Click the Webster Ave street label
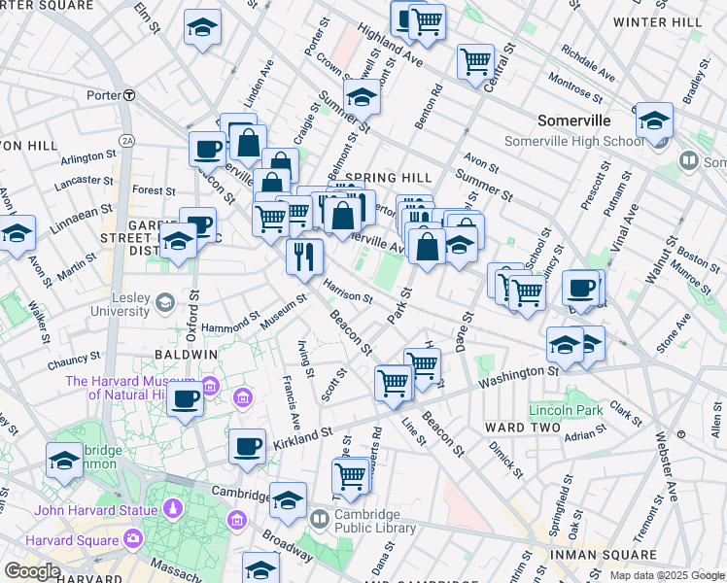This screenshot has height=583, width=727. pyautogui.click(x=667, y=466)
